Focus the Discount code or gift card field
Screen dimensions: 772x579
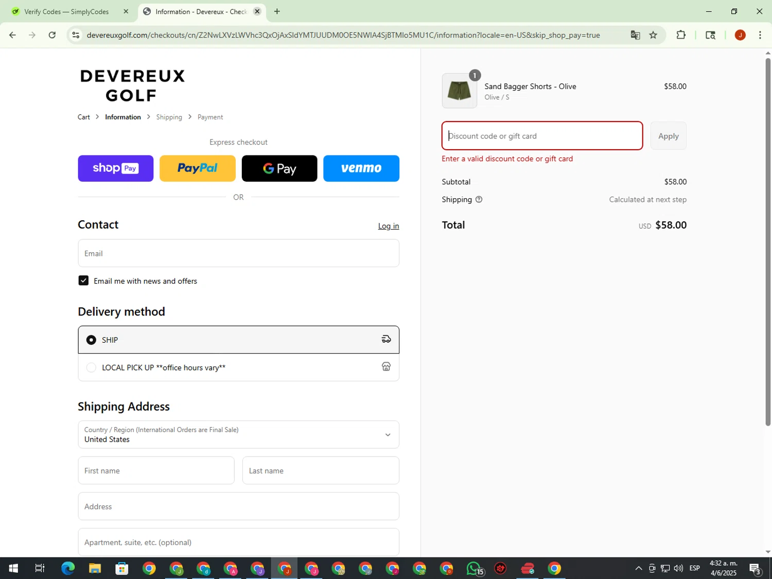coord(542,136)
